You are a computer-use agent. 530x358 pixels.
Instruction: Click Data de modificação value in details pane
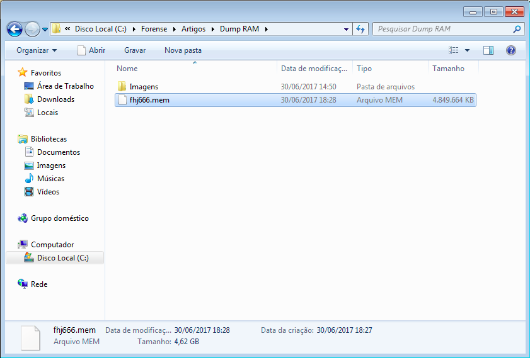point(202,330)
